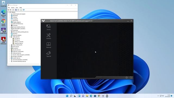Select Universal Serial Bus devices item
The width and height of the screenshot is (174, 98).
coord(19,61)
